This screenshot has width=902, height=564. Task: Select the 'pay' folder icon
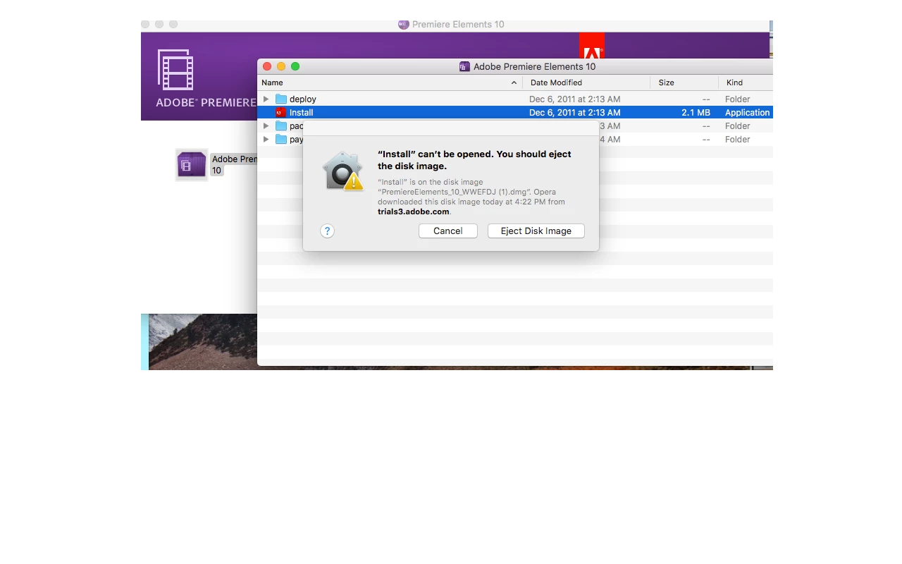pos(281,140)
